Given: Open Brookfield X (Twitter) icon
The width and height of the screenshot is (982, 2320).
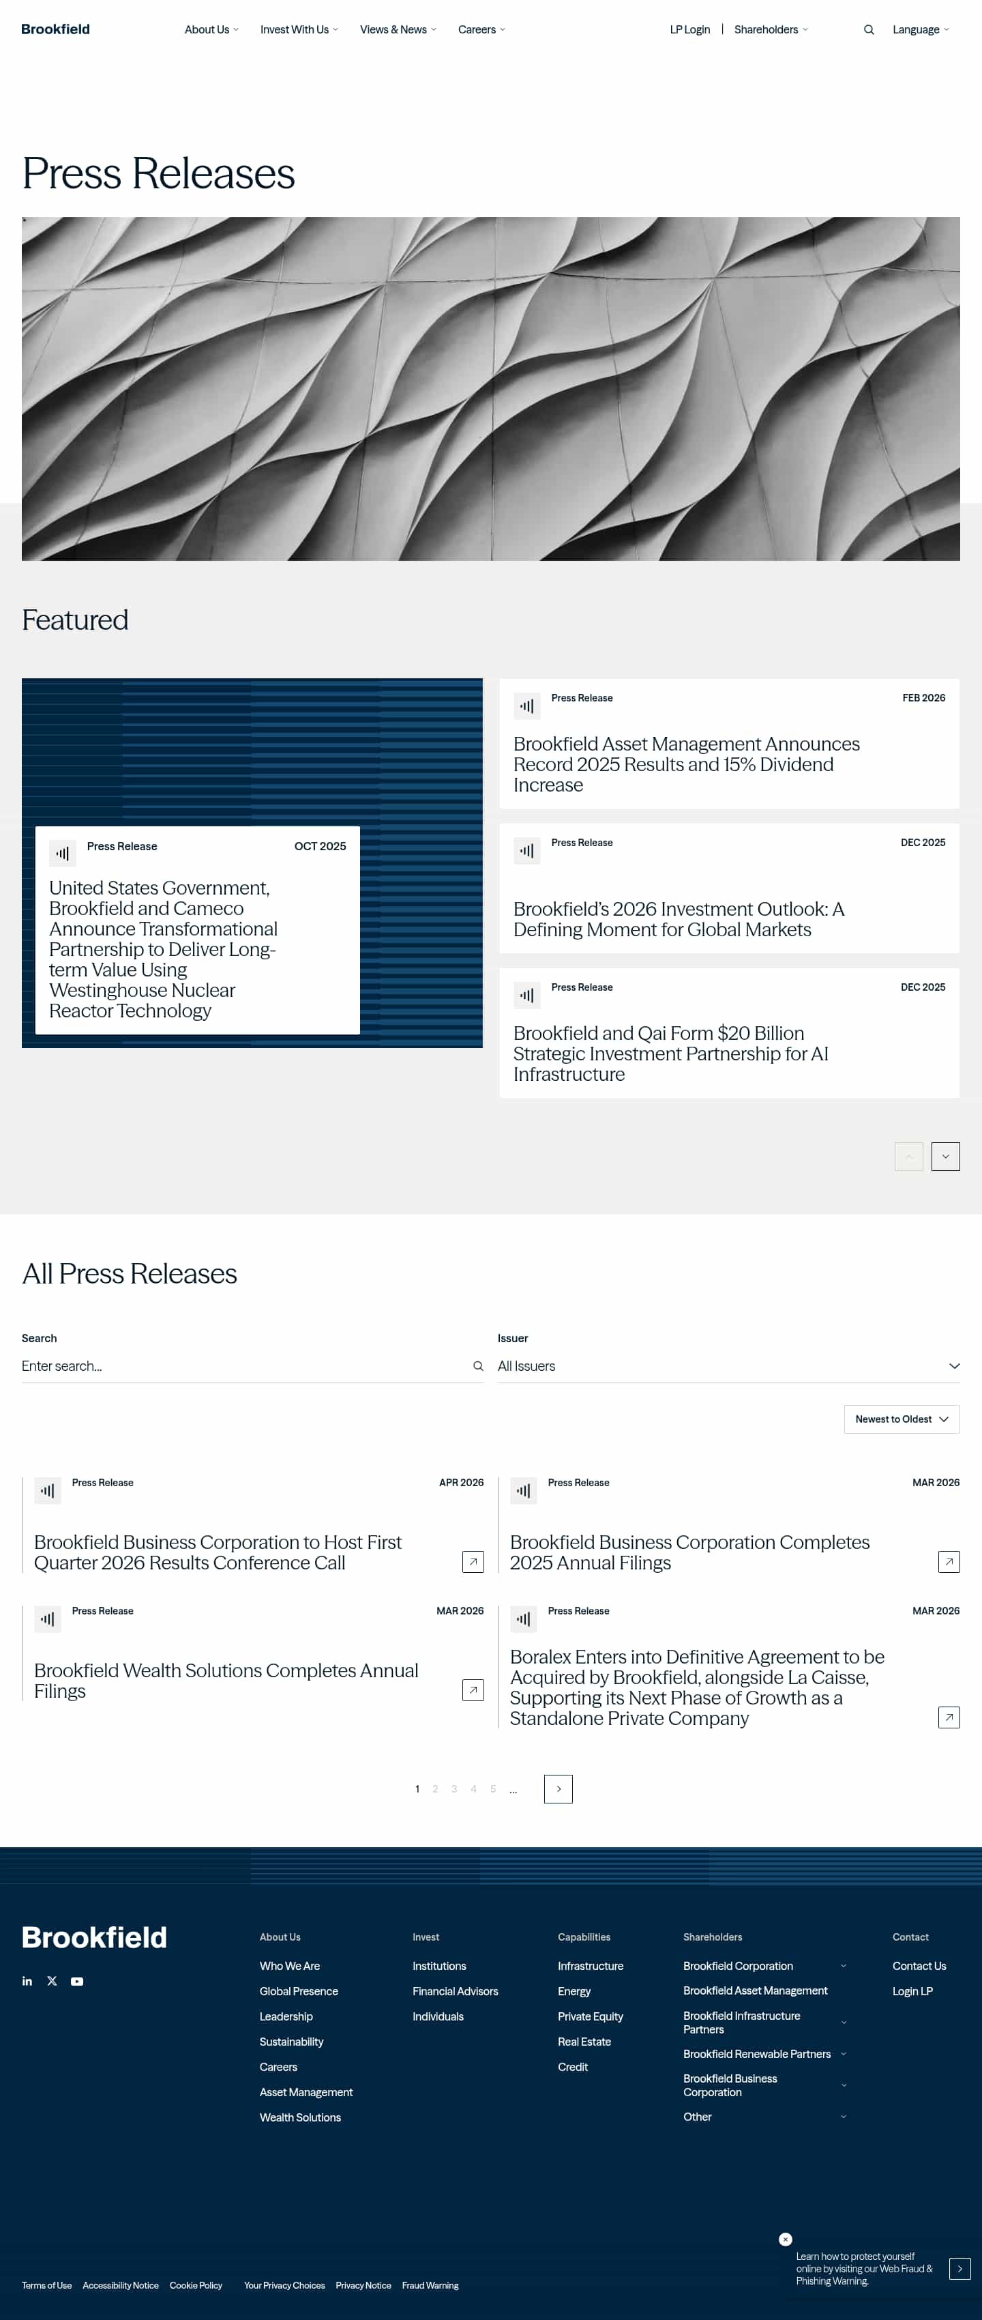Looking at the screenshot, I should pos(53,1980).
